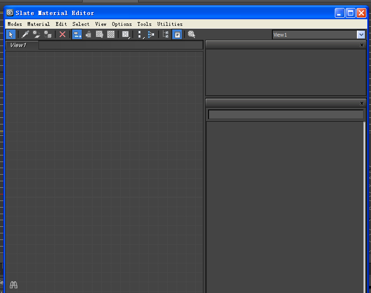
Task: Delete selected nodes with red X
Action: pos(62,35)
